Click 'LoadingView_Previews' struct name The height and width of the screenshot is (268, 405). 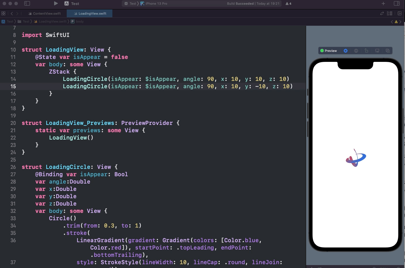(80, 123)
